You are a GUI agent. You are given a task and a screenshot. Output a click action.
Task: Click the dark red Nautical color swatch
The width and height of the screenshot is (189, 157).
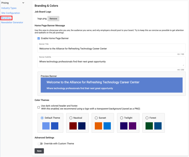(73, 126)
